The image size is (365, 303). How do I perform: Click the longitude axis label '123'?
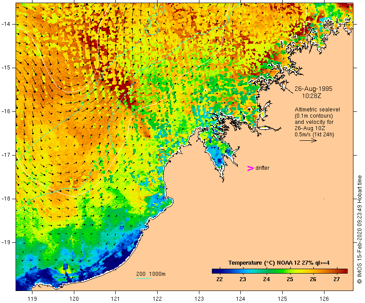[199, 299]
